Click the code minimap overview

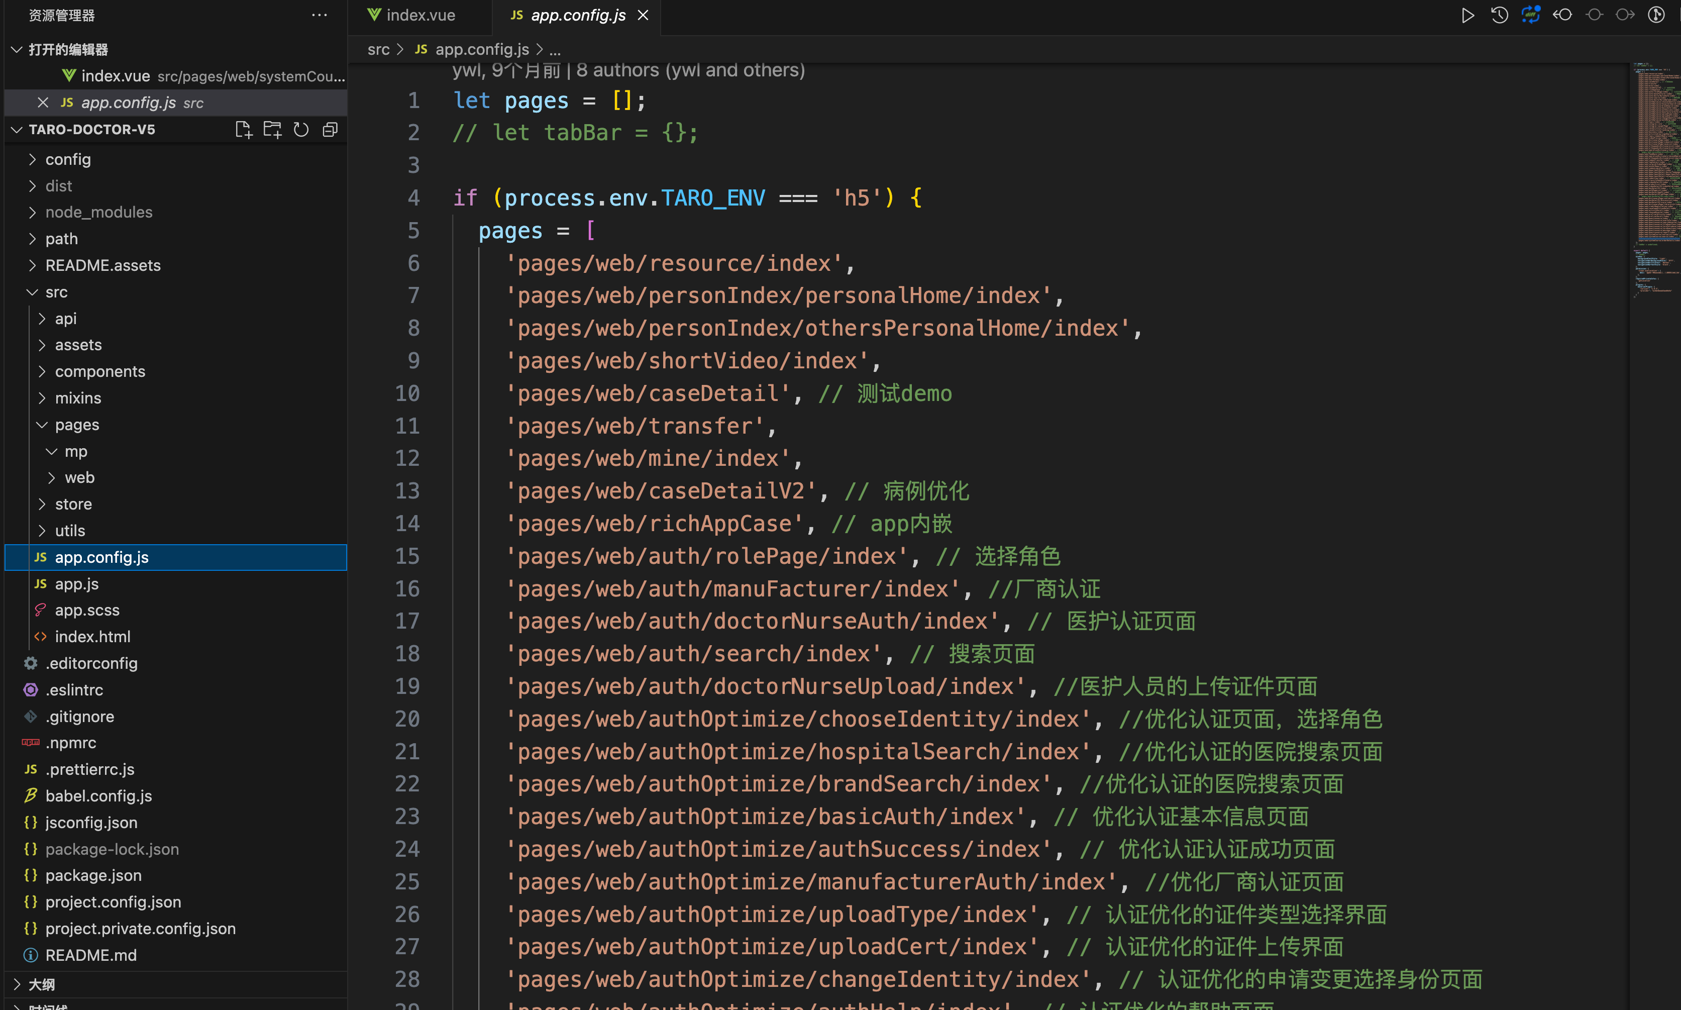[1655, 180]
